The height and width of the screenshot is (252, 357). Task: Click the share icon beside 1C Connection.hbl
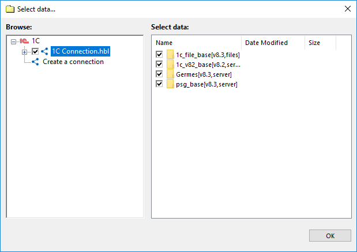pos(44,51)
